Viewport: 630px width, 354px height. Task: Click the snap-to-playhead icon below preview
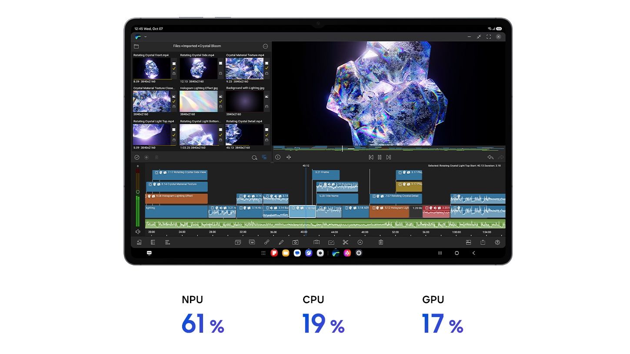click(288, 157)
